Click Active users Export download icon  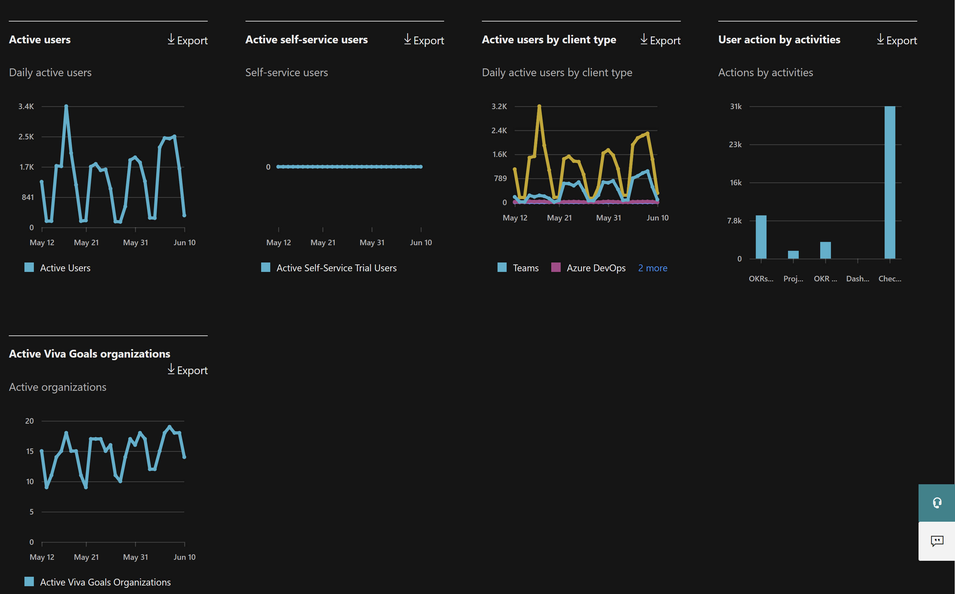171,39
